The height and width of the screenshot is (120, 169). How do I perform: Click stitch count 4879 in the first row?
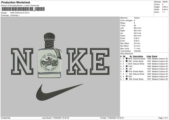click(130, 59)
